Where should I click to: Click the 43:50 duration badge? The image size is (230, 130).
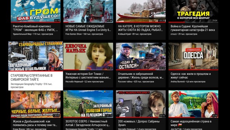[x=215, y=116]
